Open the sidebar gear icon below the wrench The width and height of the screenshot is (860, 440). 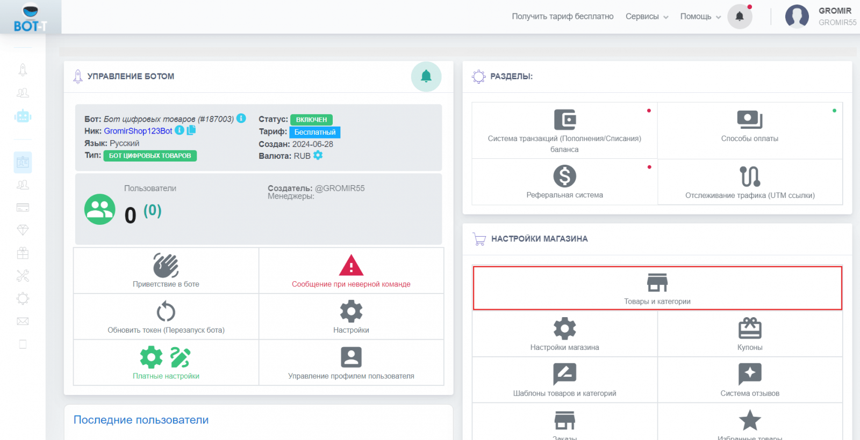click(x=23, y=298)
